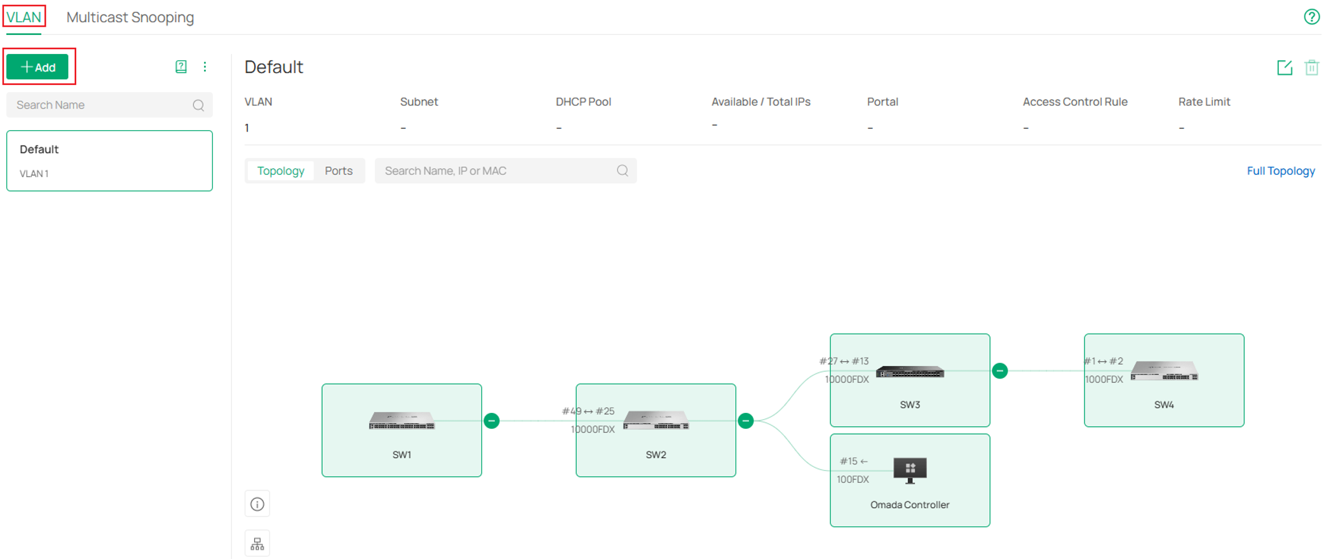Click the #15 port label
The width and height of the screenshot is (1324, 559).
(x=854, y=461)
